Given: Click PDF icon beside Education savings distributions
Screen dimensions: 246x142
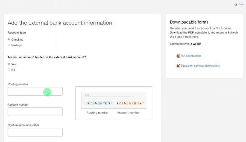Looking at the screenshot, I should 178,66.
